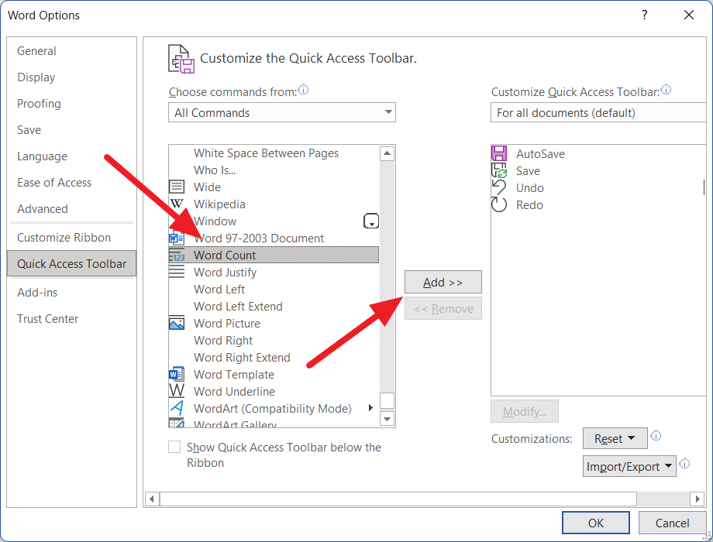This screenshot has height=542, width=713.
Task: Select the Quick Access Toolbar category
Action: click(x=71, y=263)
